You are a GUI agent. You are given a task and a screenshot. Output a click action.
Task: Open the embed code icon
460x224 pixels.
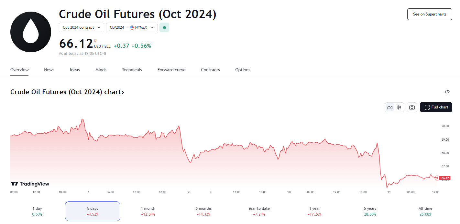pos(447,92)
